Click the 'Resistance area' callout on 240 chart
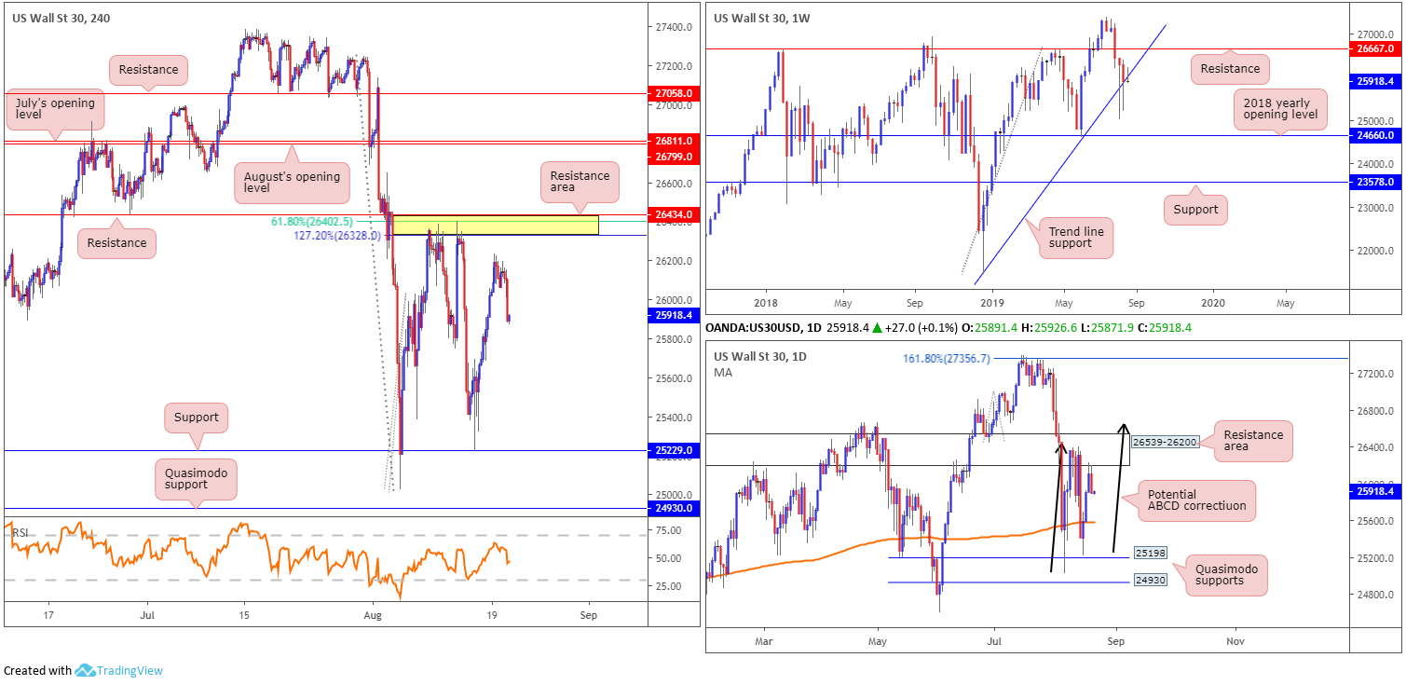 pyautogui.click(x=580, y=182)
